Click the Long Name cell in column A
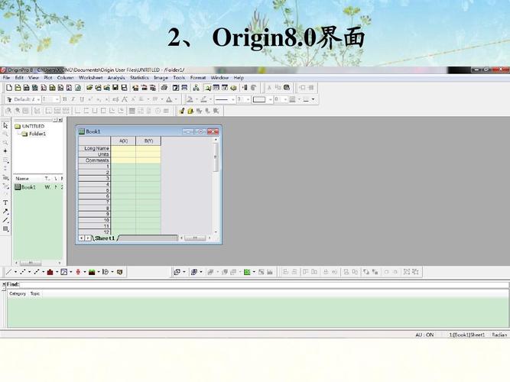This screenshot has height=382, width=510. coord(123,148)
